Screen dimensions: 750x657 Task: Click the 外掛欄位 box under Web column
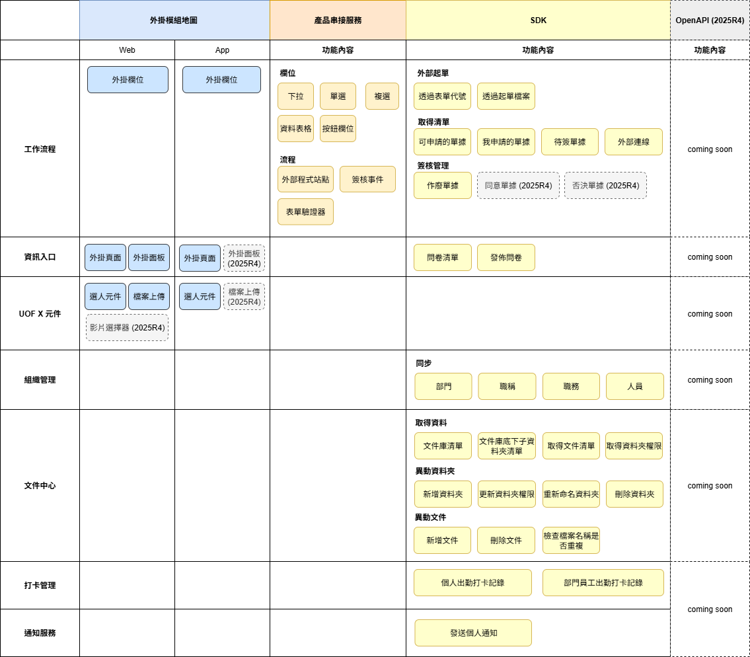[128, 79]
